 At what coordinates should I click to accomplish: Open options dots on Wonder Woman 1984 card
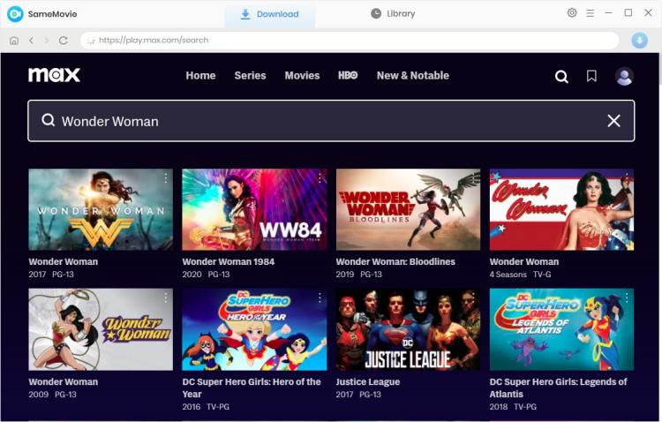pyautogui.click(x=320, y=177)
